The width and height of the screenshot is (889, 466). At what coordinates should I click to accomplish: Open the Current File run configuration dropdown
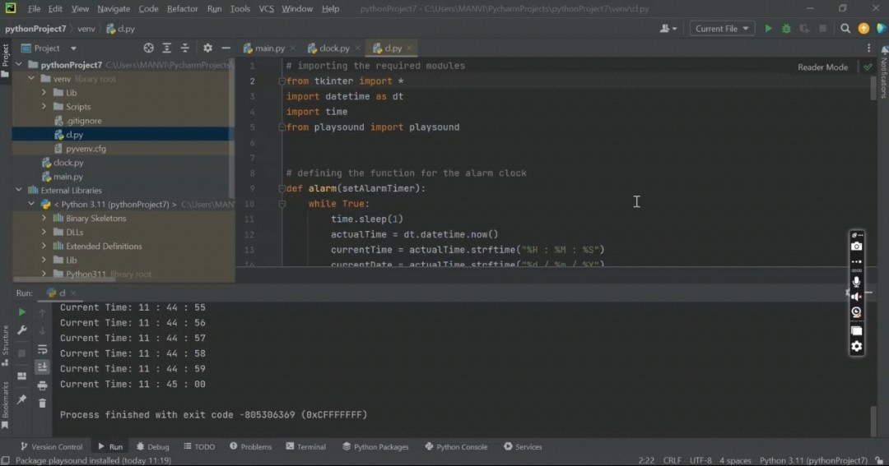tap(723, 29)
